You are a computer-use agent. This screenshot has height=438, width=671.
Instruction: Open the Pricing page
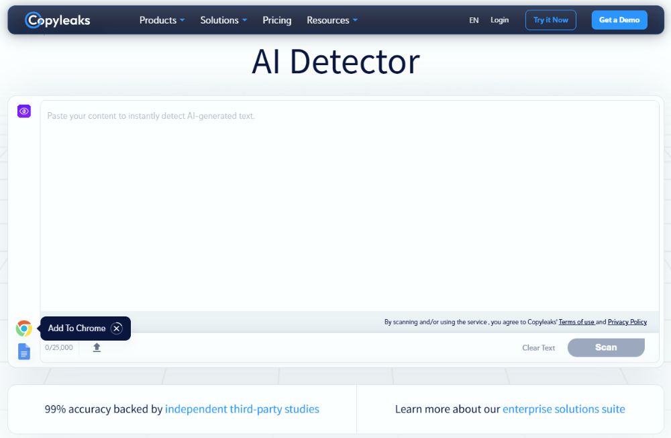[x=277, y=20]
